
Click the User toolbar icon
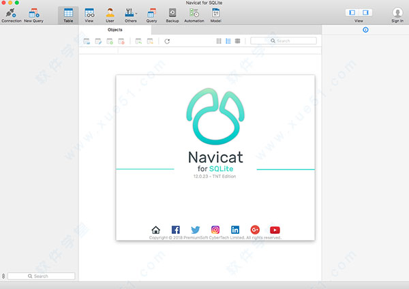[x=110, y=14]
